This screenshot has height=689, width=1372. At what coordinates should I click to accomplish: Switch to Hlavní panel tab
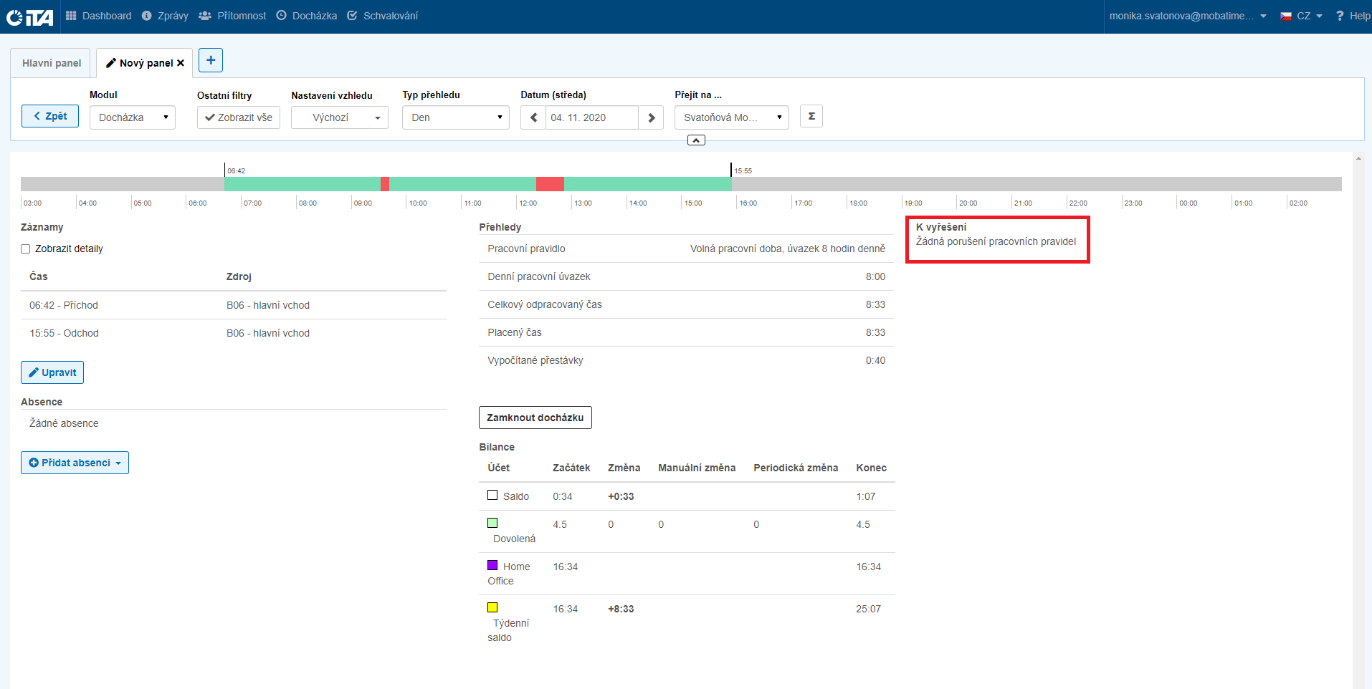[x=51, y=63]
